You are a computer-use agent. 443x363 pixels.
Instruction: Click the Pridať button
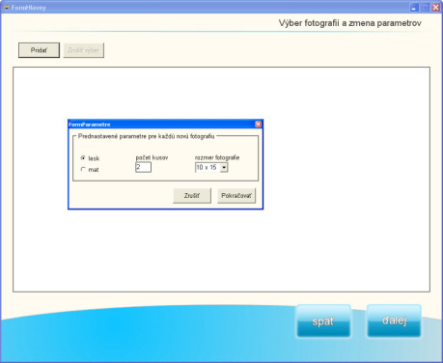pos(39,50)
